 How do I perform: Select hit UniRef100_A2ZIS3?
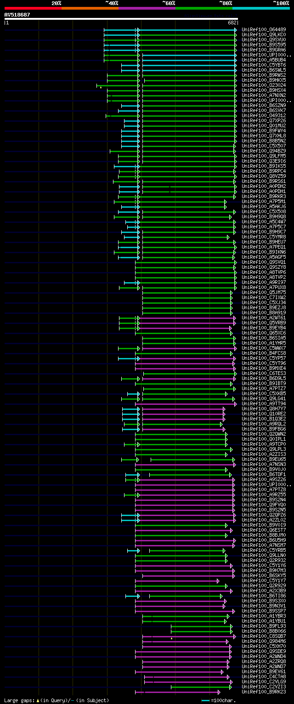(264, 454)
